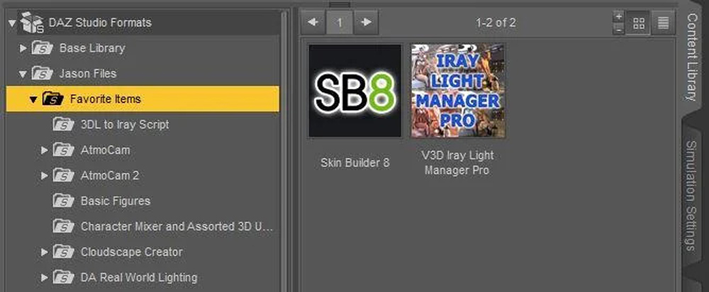Click 3DL to Iray Script folder icon
709x292 pixels.
[63, 124]
